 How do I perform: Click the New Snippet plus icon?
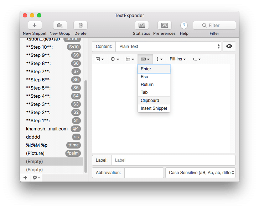point(35,25)
